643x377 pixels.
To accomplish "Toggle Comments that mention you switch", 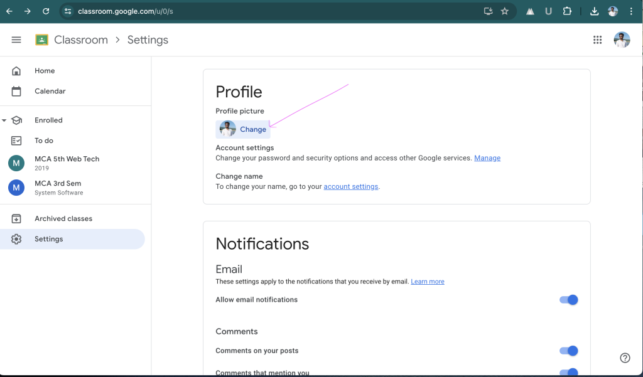I will pyautogui.click(x=568, y=372).
